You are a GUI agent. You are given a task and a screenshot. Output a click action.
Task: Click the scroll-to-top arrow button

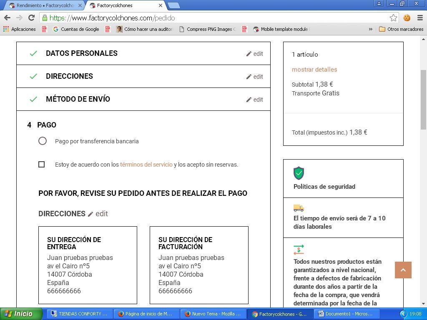(x=403, y=270)
